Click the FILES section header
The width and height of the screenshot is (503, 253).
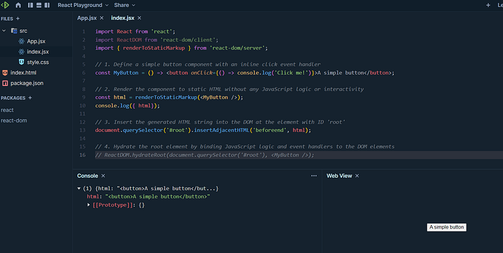click(x=7, y=19)
